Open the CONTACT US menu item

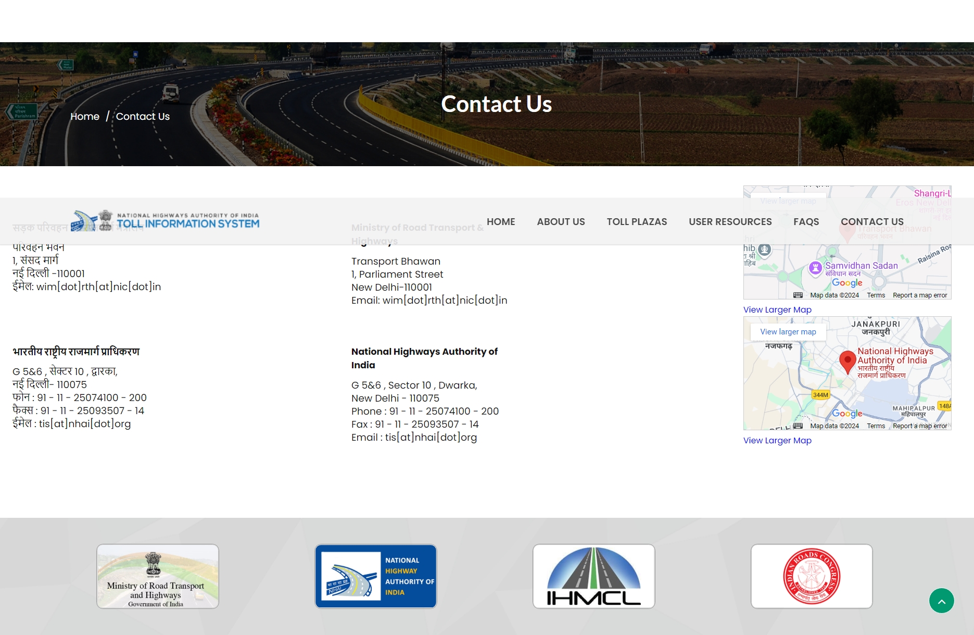(872, 222)
